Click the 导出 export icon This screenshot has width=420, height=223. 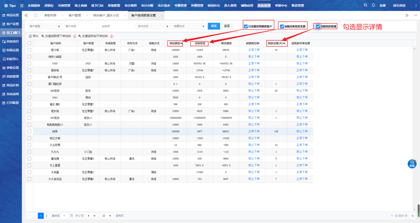tap(30, 36)
